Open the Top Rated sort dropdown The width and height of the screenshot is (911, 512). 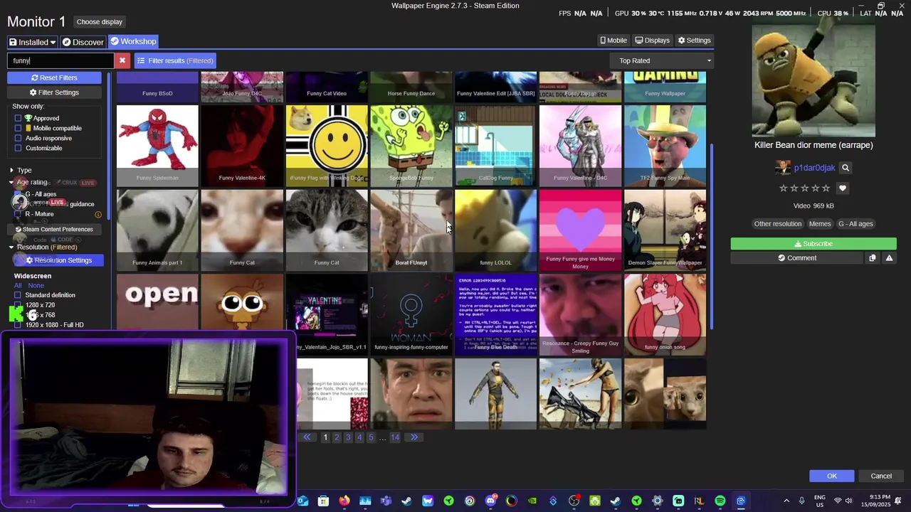(662, 60)
